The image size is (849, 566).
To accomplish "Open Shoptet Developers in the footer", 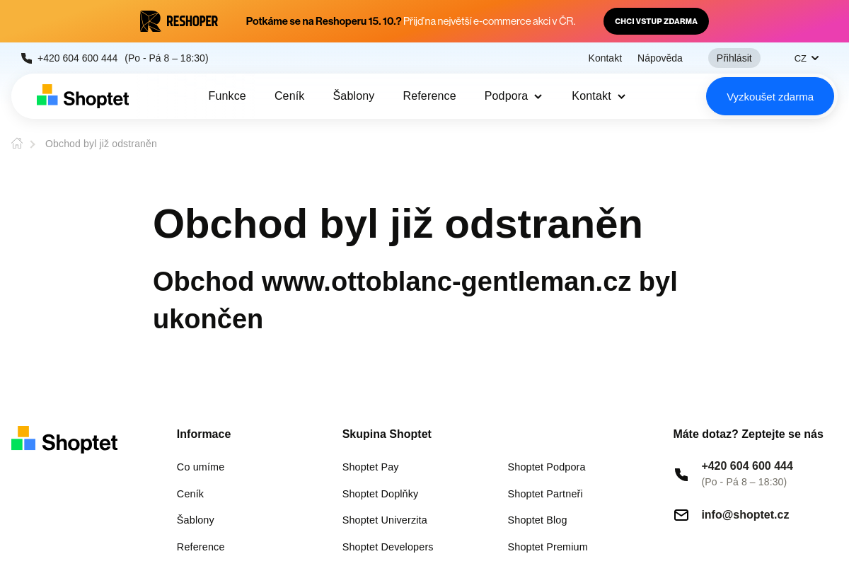I will 388,547.
